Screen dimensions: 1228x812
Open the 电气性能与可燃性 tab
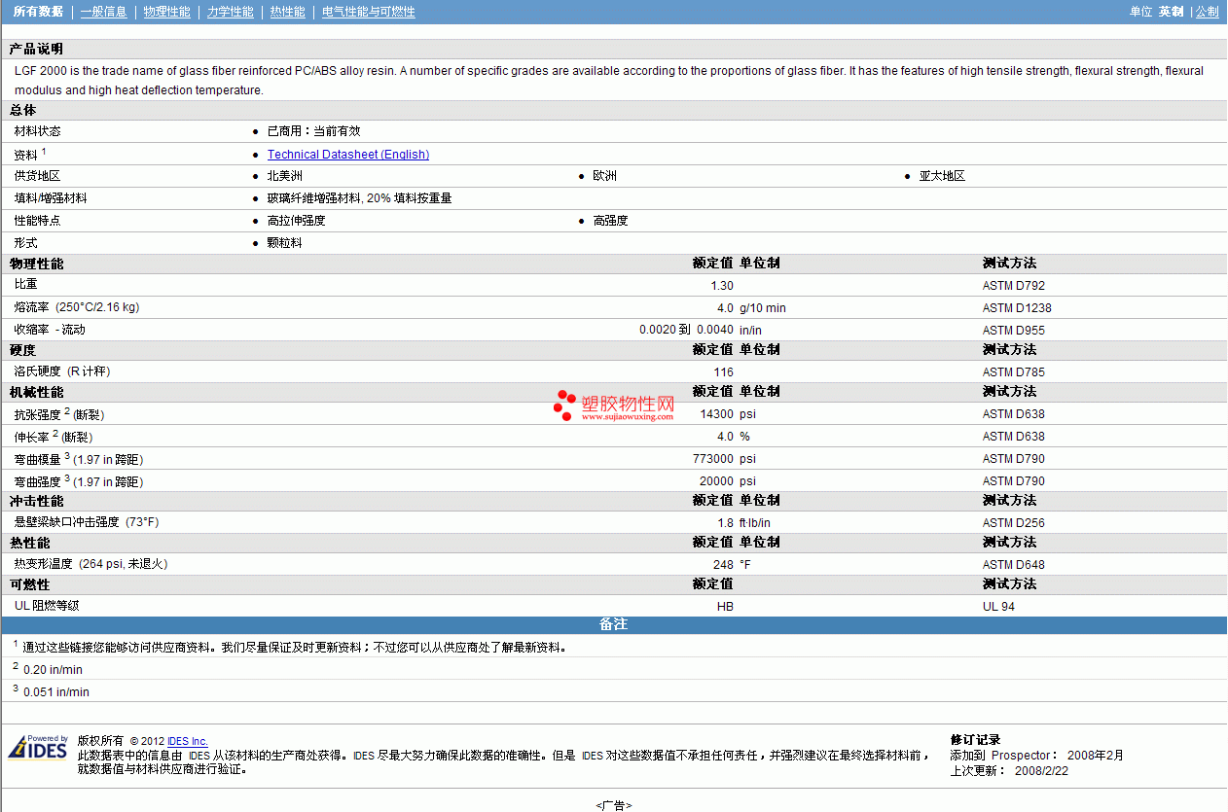click(x=369, y=12)
